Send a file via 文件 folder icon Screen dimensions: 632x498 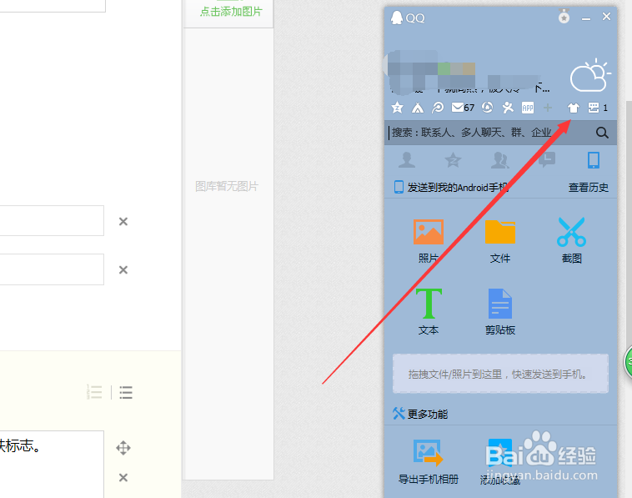(500, 241)
